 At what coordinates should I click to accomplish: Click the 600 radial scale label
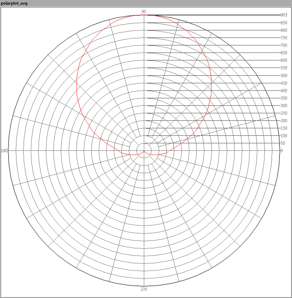click(284, 60)
